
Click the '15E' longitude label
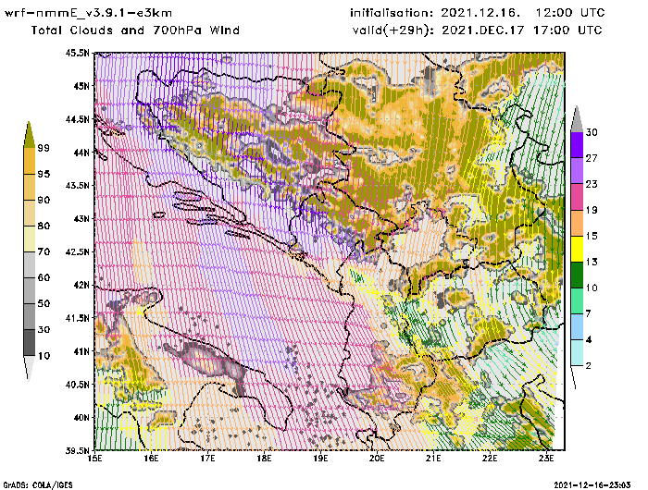pos(95,459)
